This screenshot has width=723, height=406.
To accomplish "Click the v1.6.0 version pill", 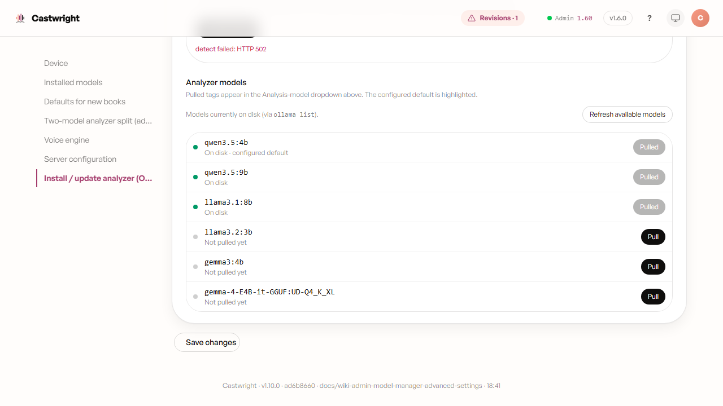I will [618, 18].
